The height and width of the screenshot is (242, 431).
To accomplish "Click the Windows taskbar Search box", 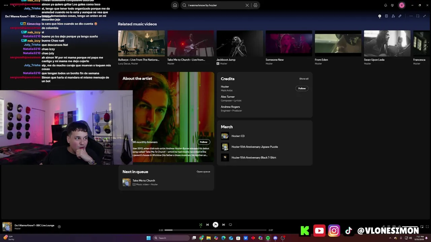I will (x=171, y=238).
